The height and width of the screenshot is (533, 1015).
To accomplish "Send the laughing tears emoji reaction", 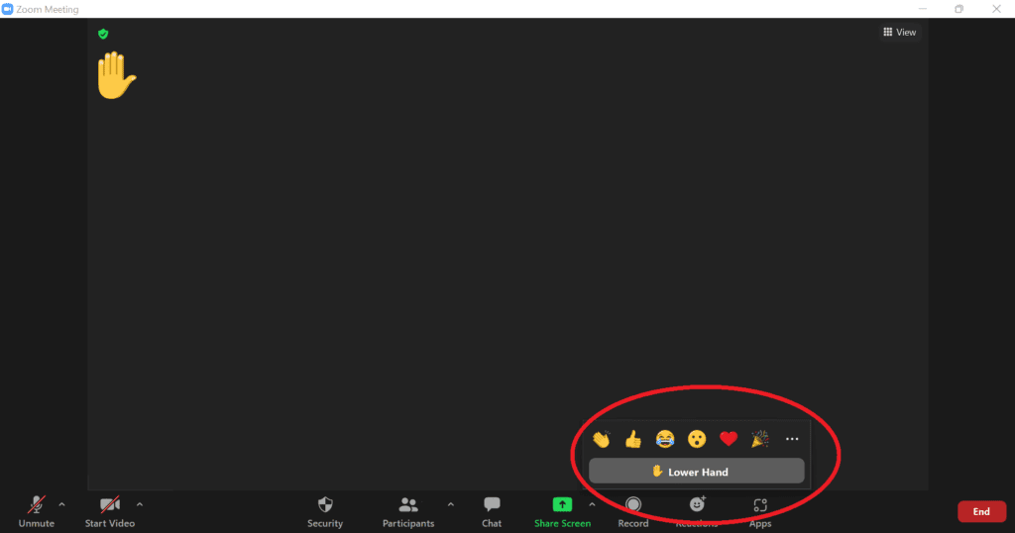I will pos(665,439).
